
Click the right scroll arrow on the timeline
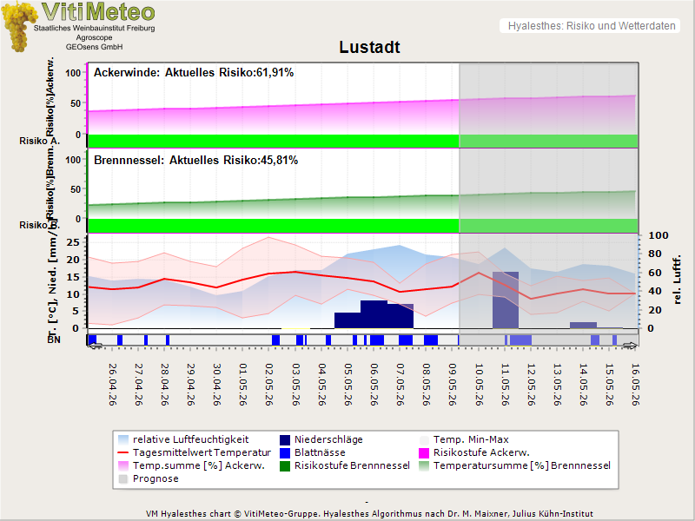631,346
